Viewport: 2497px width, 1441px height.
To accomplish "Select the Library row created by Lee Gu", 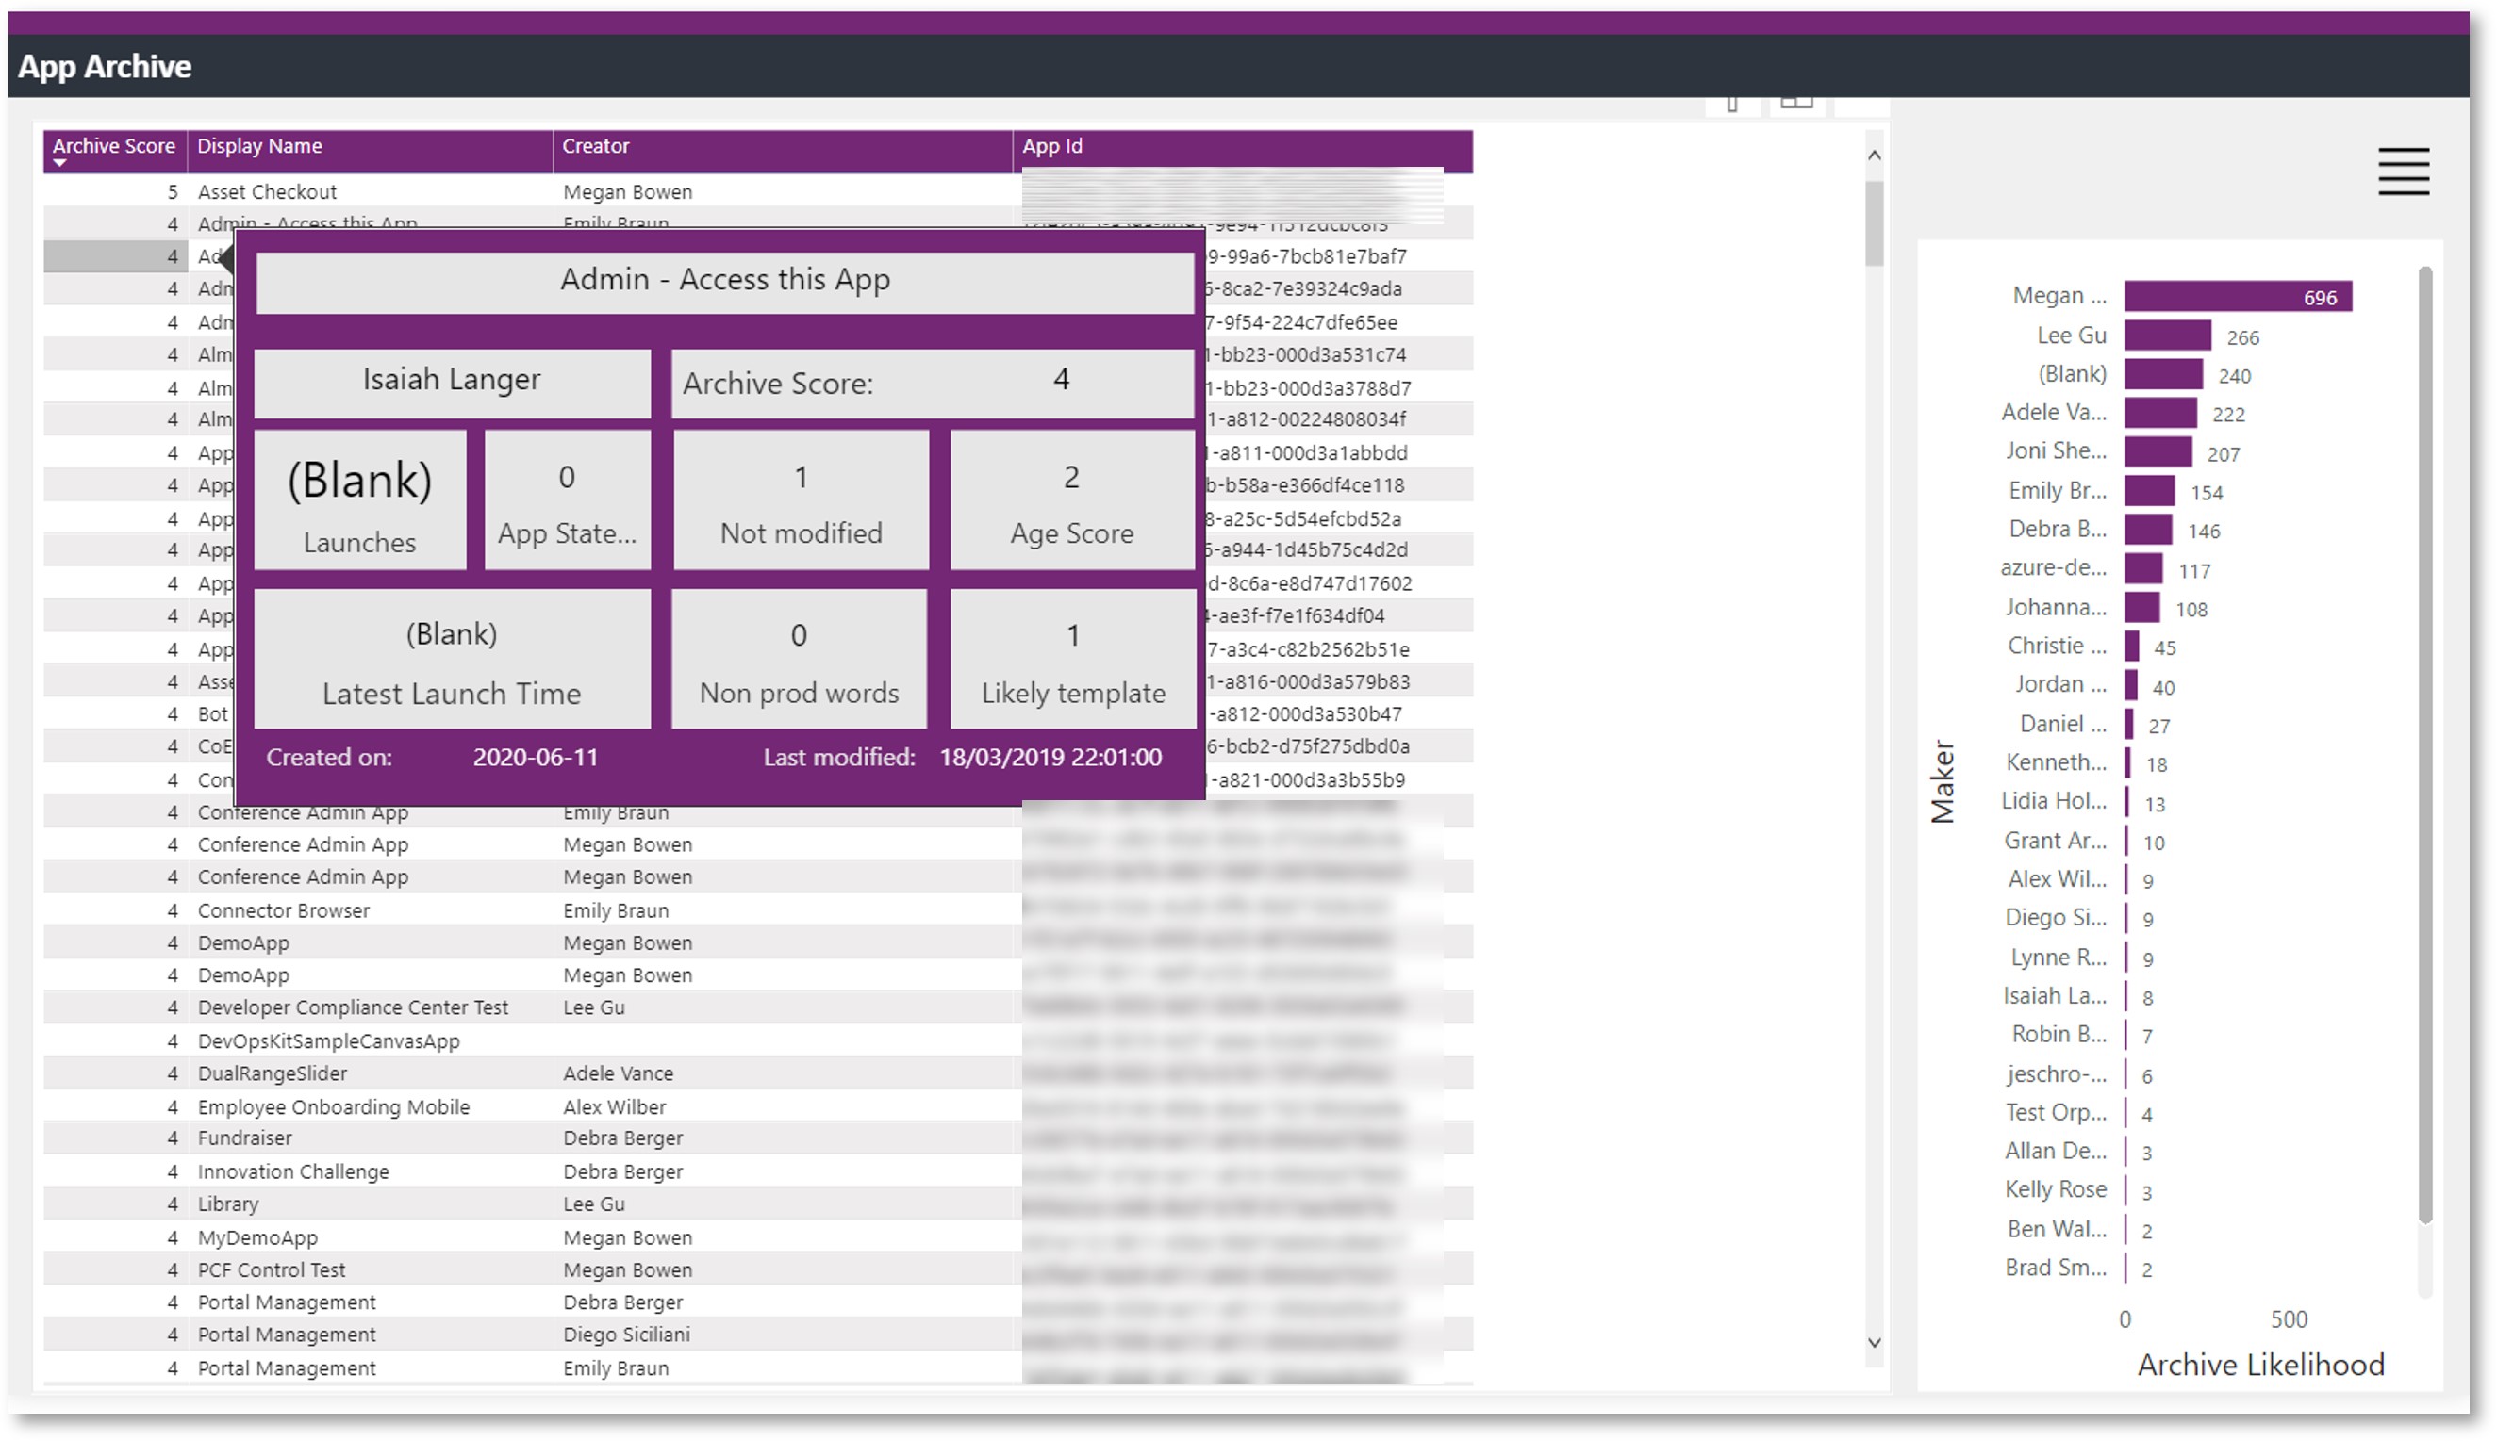I will (229, 1204).
